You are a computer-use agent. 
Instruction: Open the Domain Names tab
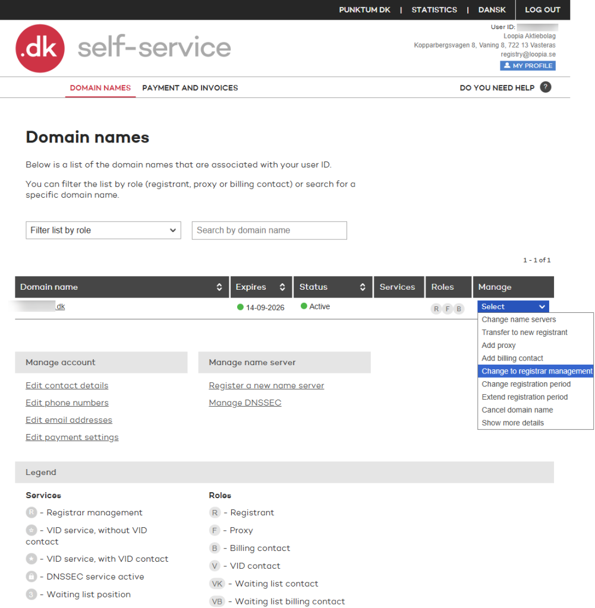[100, 88]
